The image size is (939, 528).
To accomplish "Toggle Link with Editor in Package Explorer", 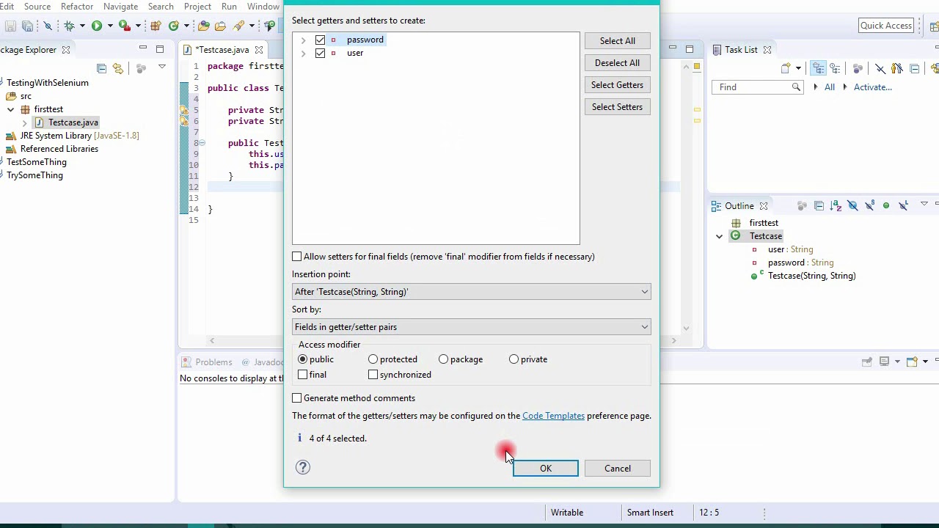I will (x=118, y=68).
